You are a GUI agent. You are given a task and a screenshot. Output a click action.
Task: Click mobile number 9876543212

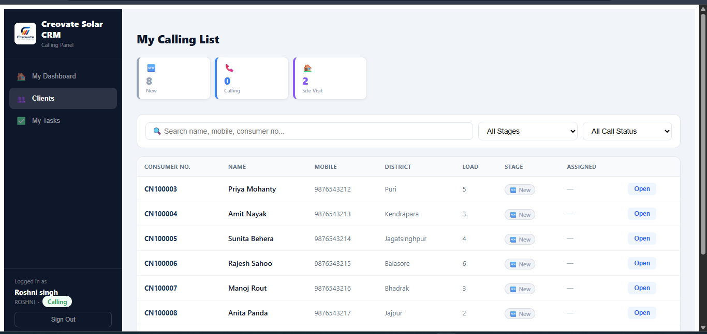click(332, 189)
